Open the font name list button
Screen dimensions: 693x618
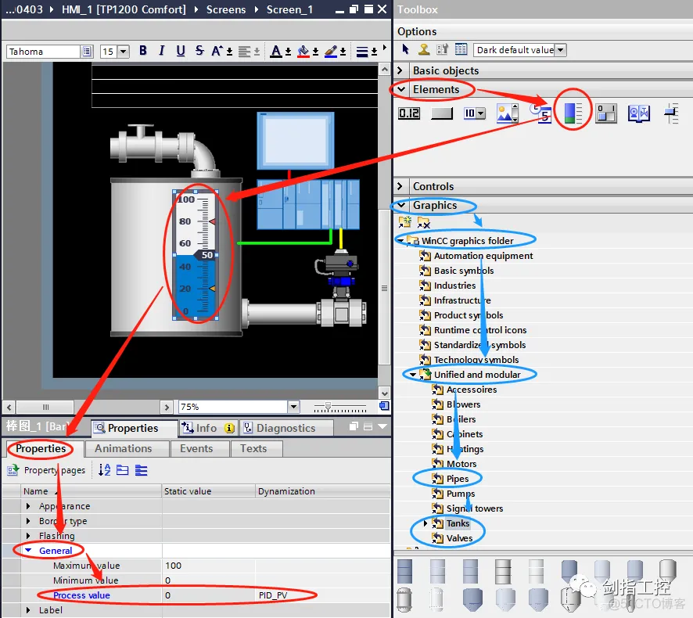(x=87, y=52)
